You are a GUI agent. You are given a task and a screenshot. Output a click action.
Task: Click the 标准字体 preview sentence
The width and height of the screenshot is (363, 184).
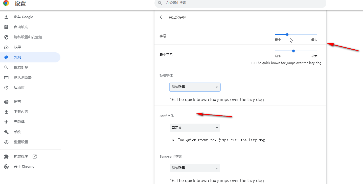(217, 100)
